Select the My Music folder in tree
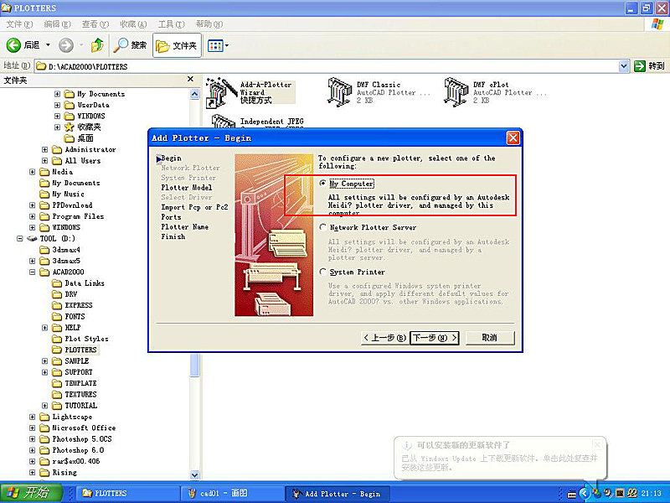670x503 pixels. 62,194
